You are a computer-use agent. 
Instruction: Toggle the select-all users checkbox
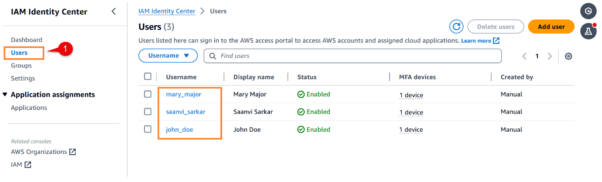148,76
